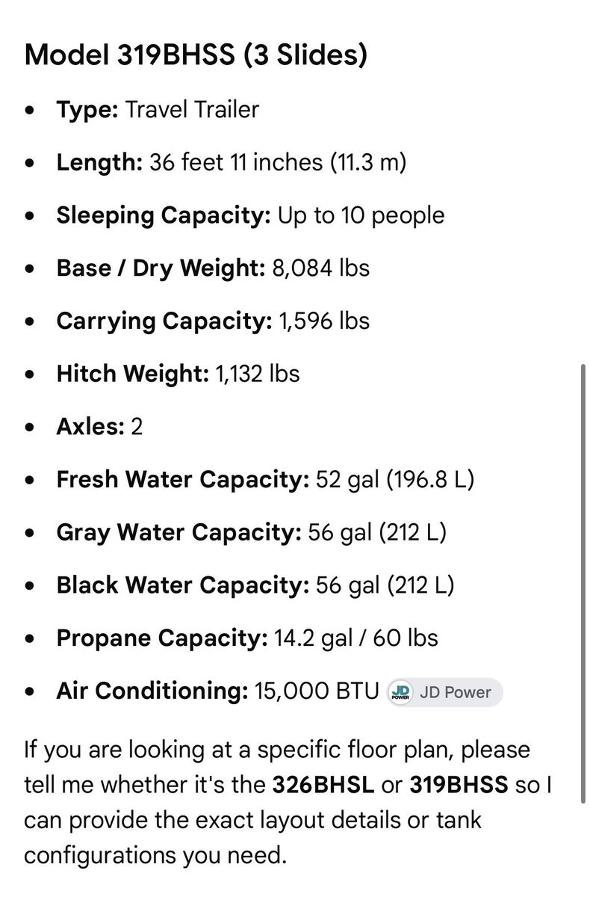This screenshot has height=897, width=590.
Task: Click the JD Power logo icon
Action: pos(401,692)
